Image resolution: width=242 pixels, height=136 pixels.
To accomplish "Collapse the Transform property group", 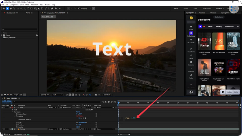I will click(x=13, y=112).
